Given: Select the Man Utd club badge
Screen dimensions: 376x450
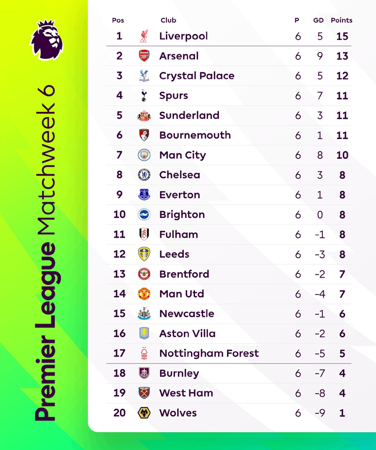Looking at the screenshot, I should click(x=144, y=294).
